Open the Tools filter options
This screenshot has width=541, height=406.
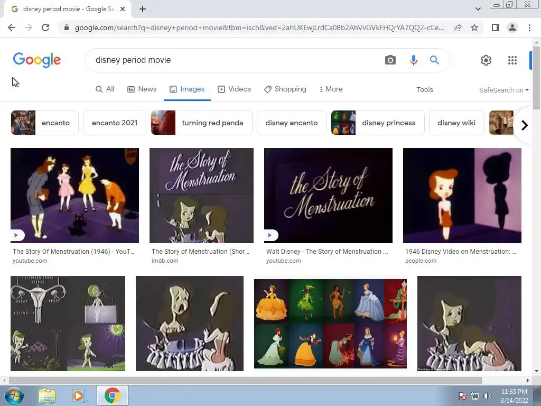(424, 90)
